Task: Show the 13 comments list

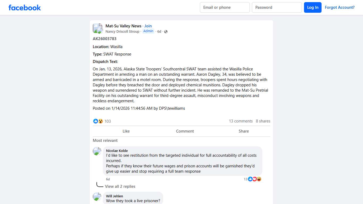Action: (x=241, y=121)
